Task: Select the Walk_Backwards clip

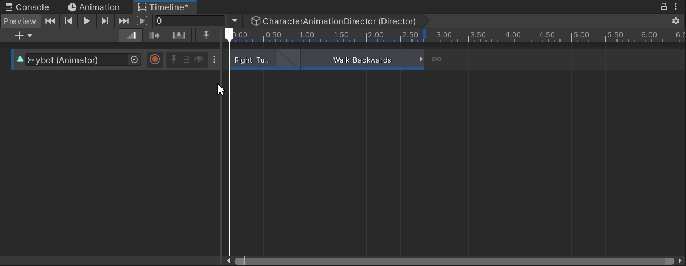Action: (x=362, y=60)
